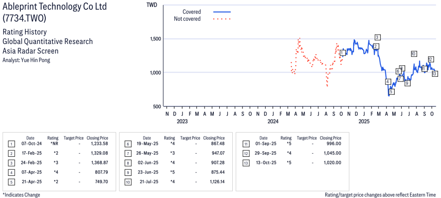
Task: Click chart marker 1 on the price line
Action: click(342, 53)
